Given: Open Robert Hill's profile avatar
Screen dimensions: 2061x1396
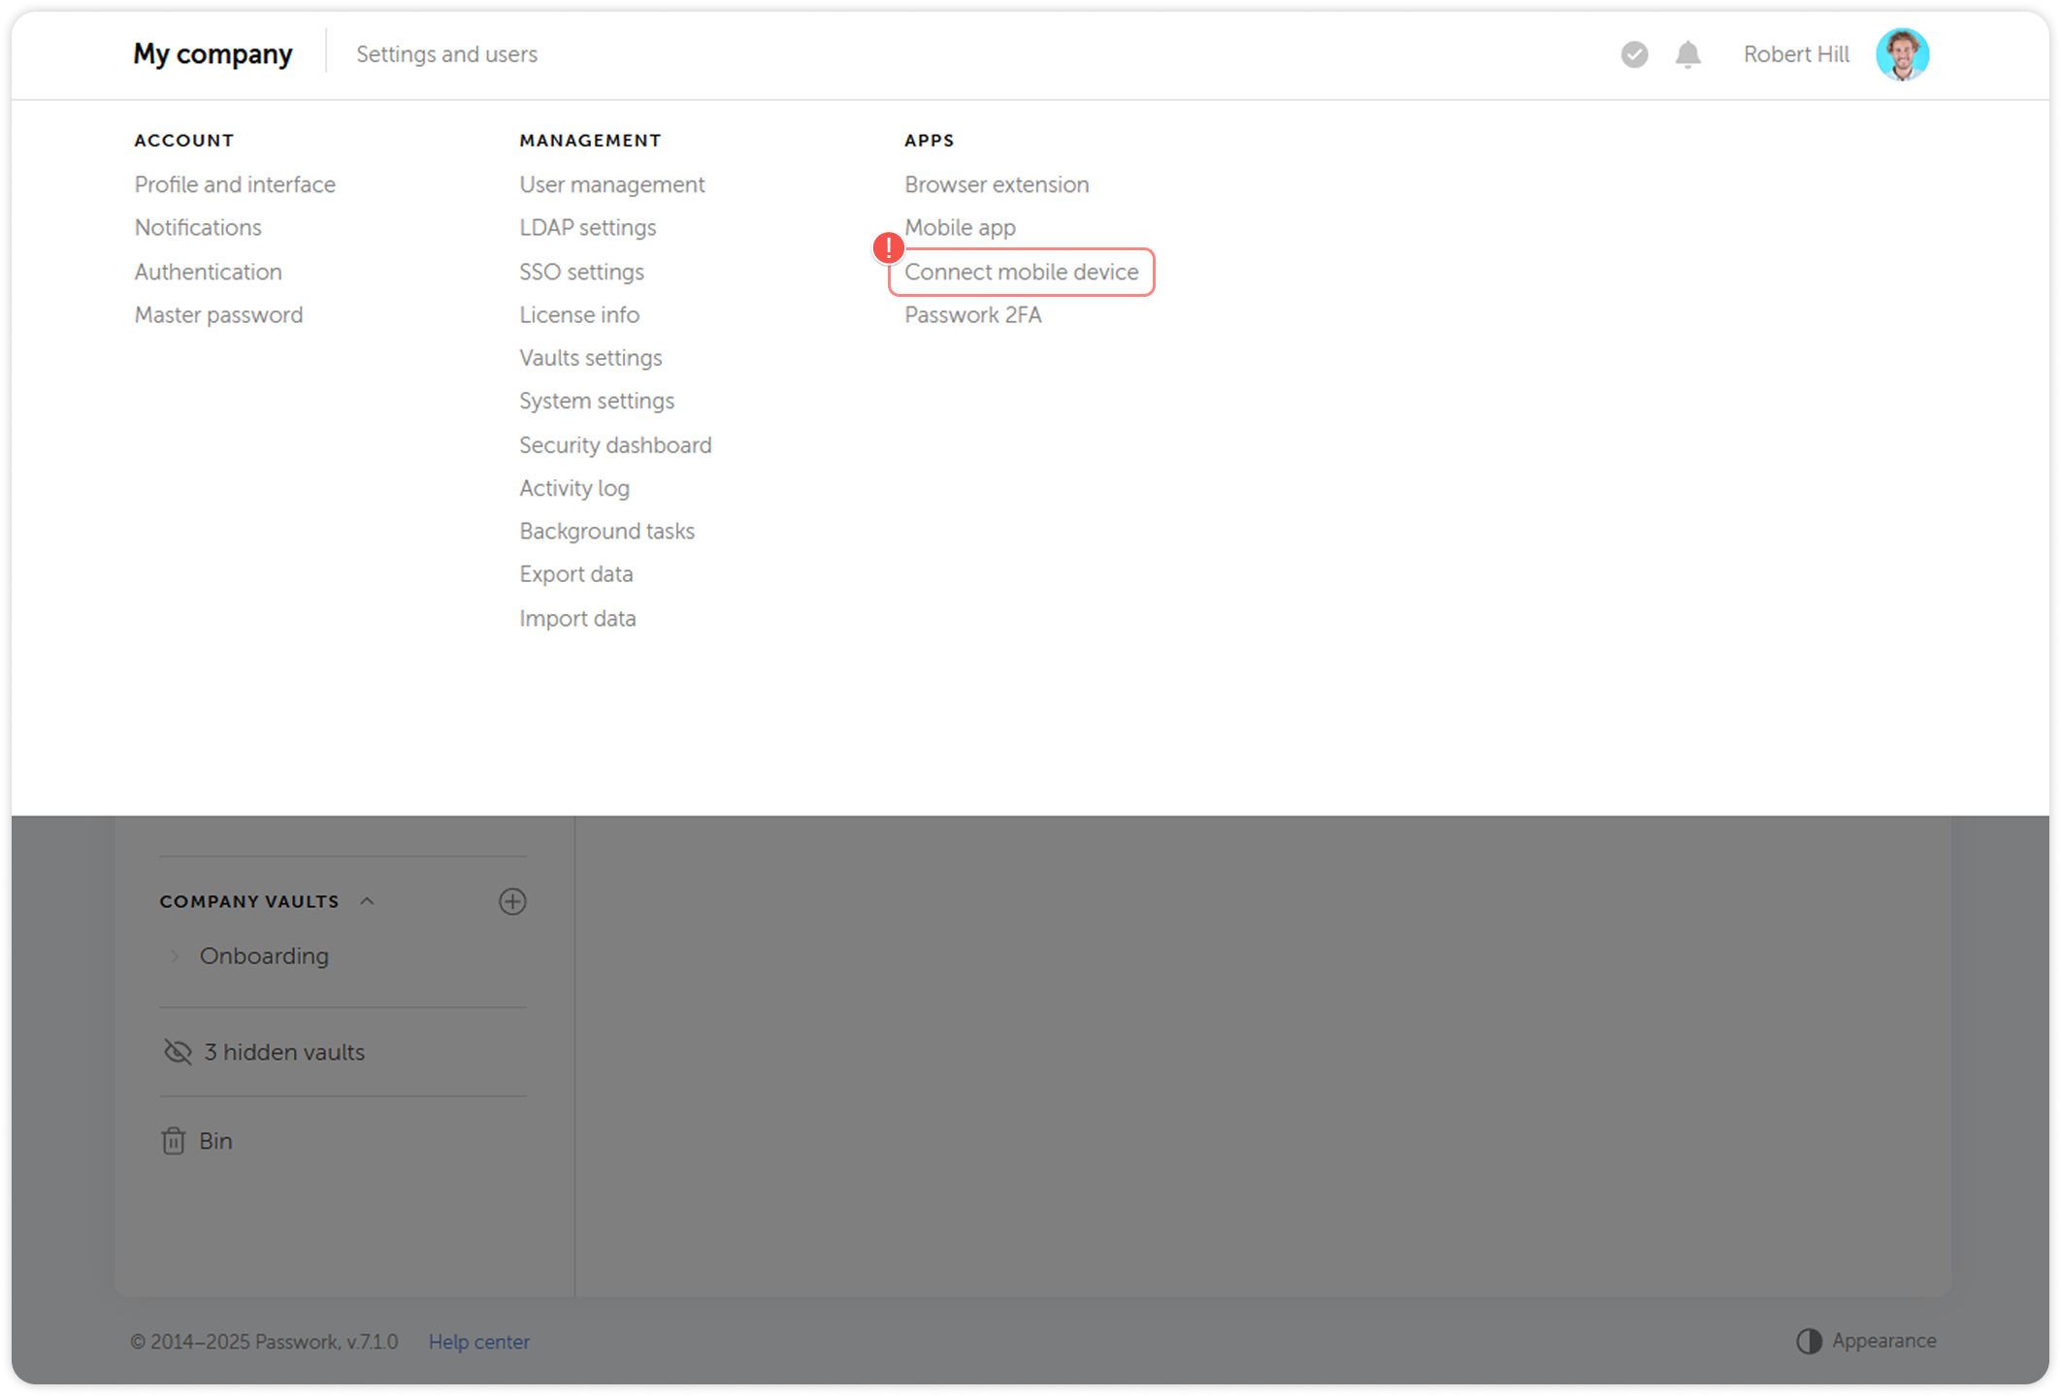Looking at the screenshot, I should [1903, 53].
